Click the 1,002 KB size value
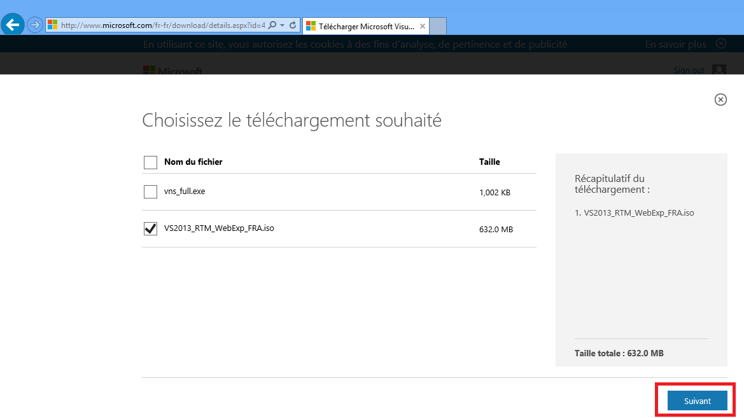The height and width of the screenshot is (418, 744). (x=495, y=193)
